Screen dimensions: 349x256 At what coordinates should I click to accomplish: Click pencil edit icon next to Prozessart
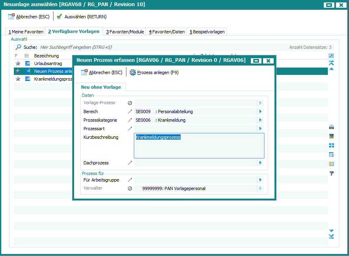[x=130, y=129]
